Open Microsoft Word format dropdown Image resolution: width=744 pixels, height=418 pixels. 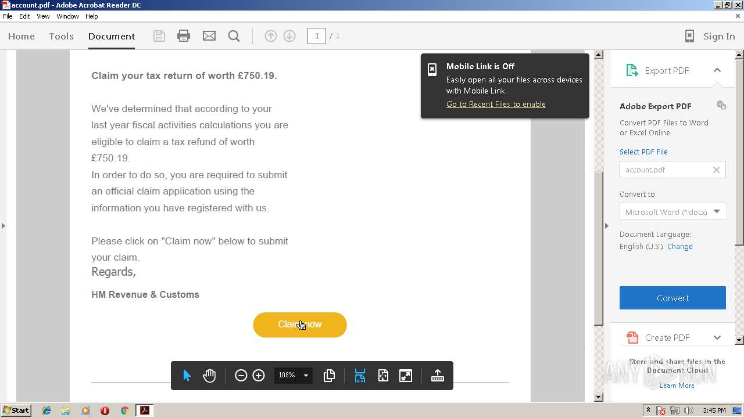pos(673,212)
